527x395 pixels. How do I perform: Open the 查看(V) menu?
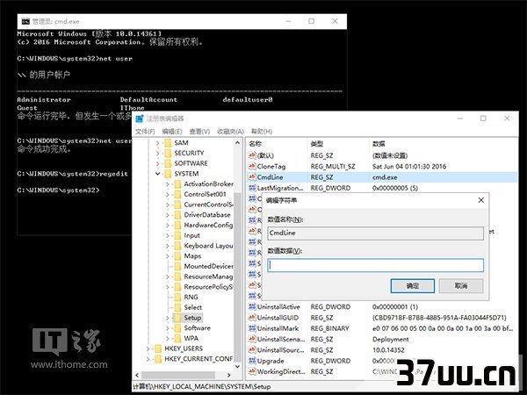[x=199, y=132]
